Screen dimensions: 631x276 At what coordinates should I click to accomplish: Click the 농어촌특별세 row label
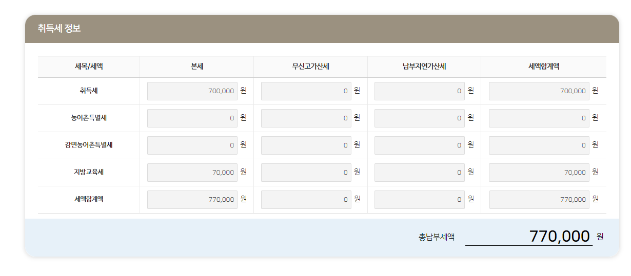[x=89, y=118]
